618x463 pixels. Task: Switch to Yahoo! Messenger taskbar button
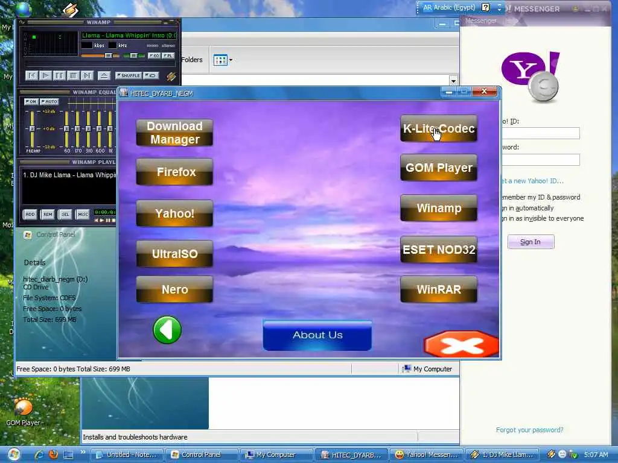click(427, 455)
